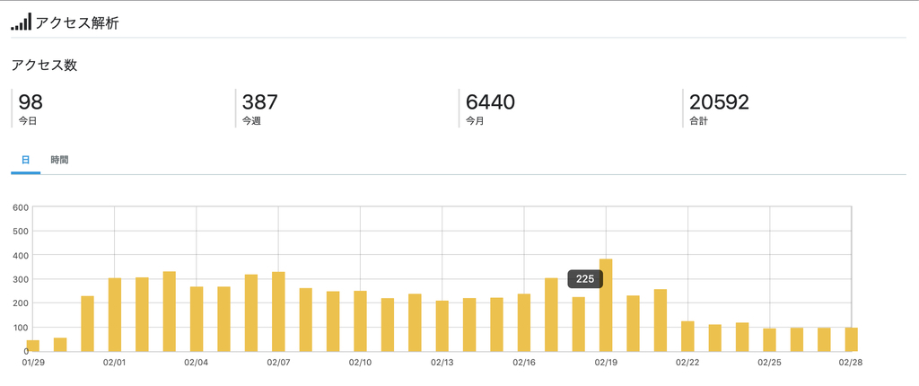The height and width of the screenshot is (386, 919).
Task: Click the 02/07 x-axis date label
Action: (x=278, y=363)
